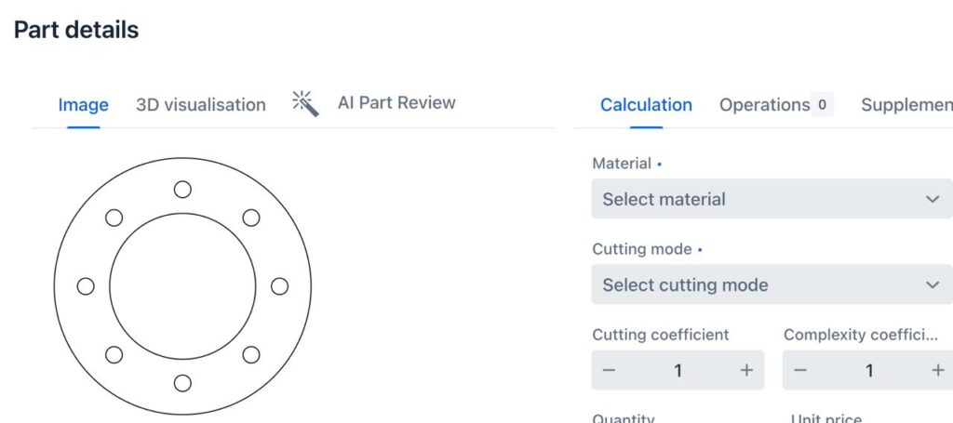Click the Part details heading
The width and height of the screenshot is (953, 423).
coord(76,30)
